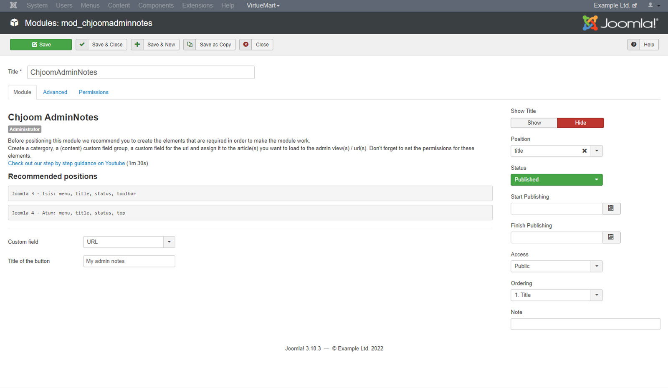Click the plus icon for Save & New
The height and width of the screenshot is (388, 668).
coord(137,45)
